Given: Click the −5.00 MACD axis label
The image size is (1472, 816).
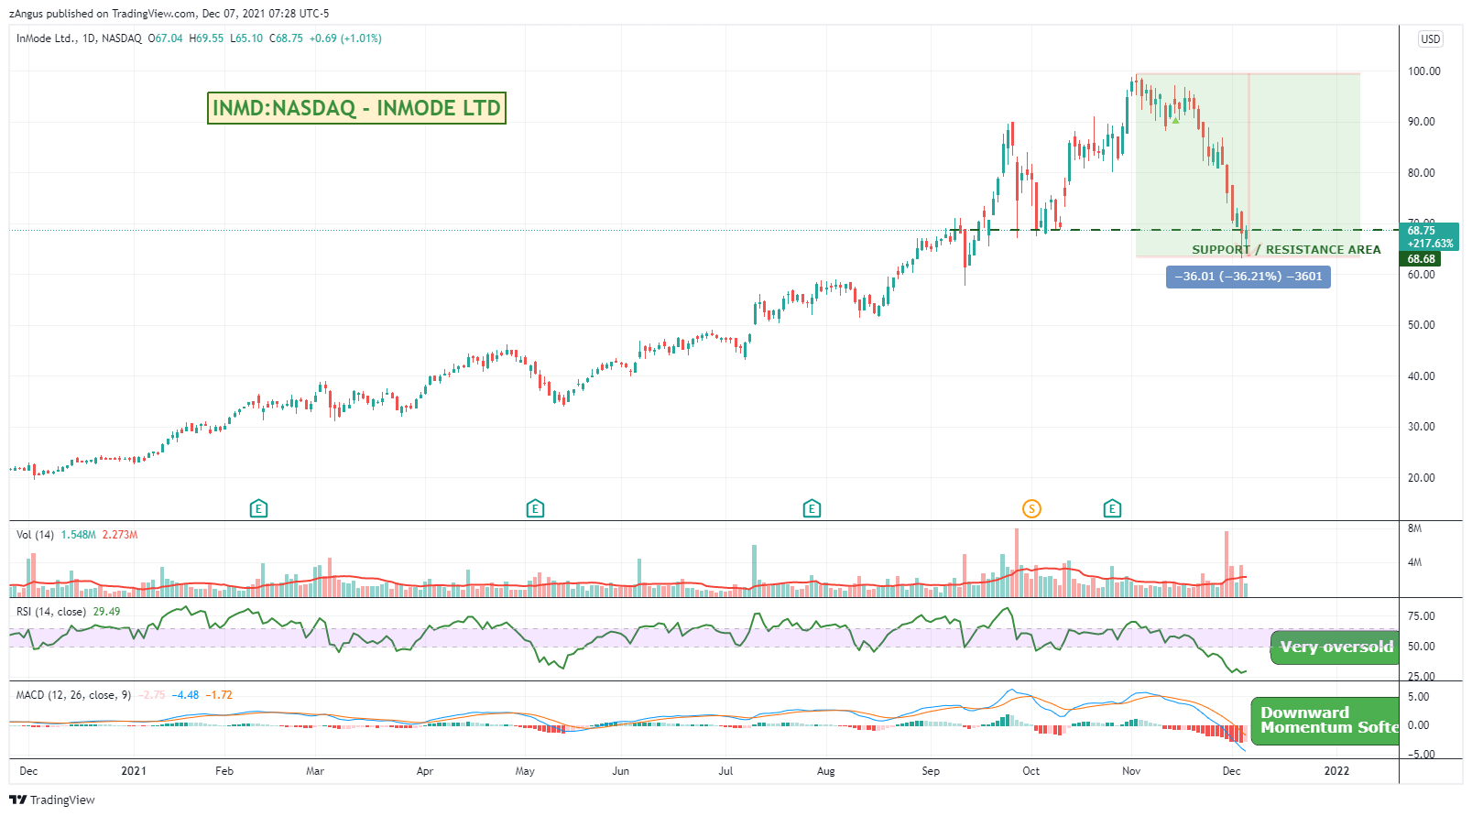Looking at the screenshot, I should point(1421,755).
